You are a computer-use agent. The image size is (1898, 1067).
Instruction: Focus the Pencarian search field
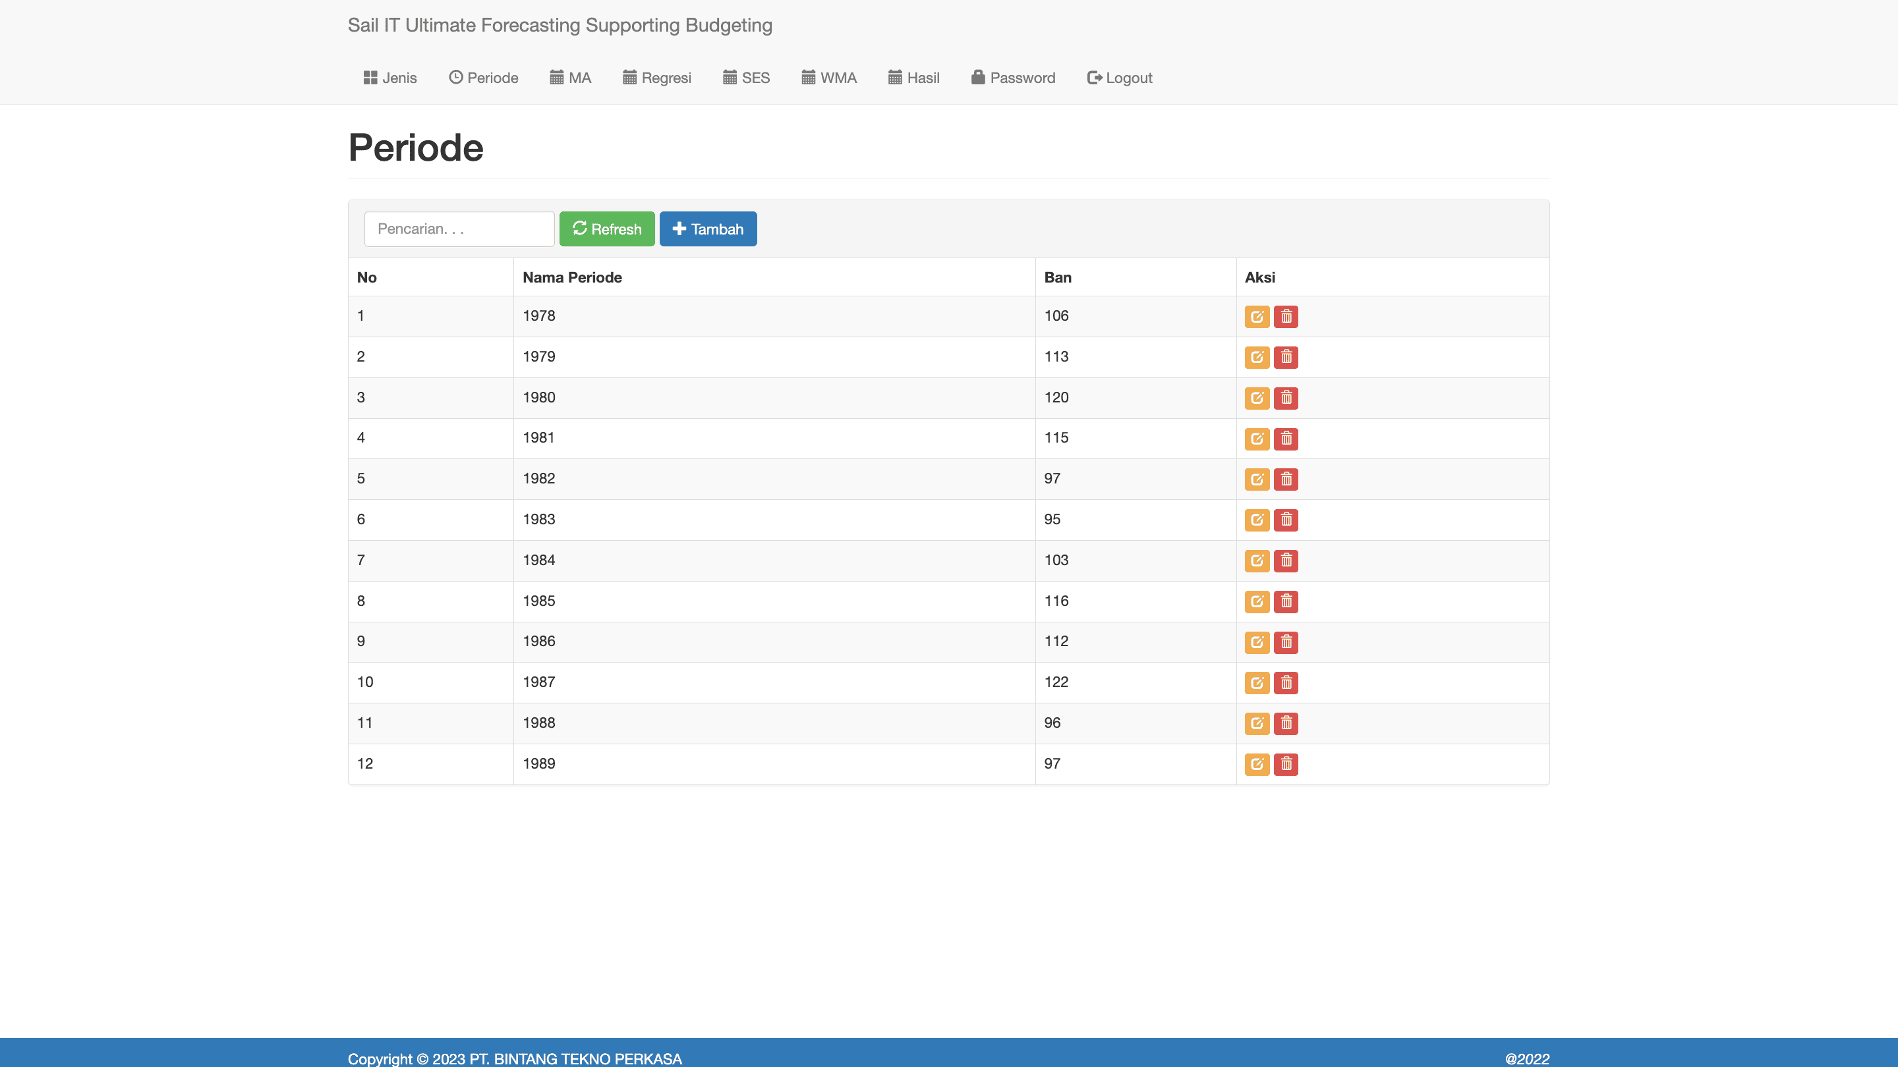[459, 229]
